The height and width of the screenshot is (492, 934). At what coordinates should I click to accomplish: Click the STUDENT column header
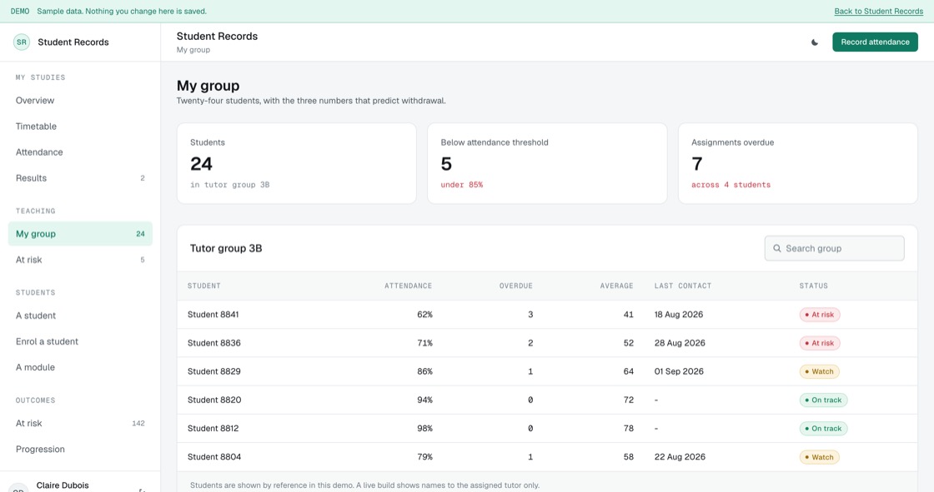[x=204, y=286]
